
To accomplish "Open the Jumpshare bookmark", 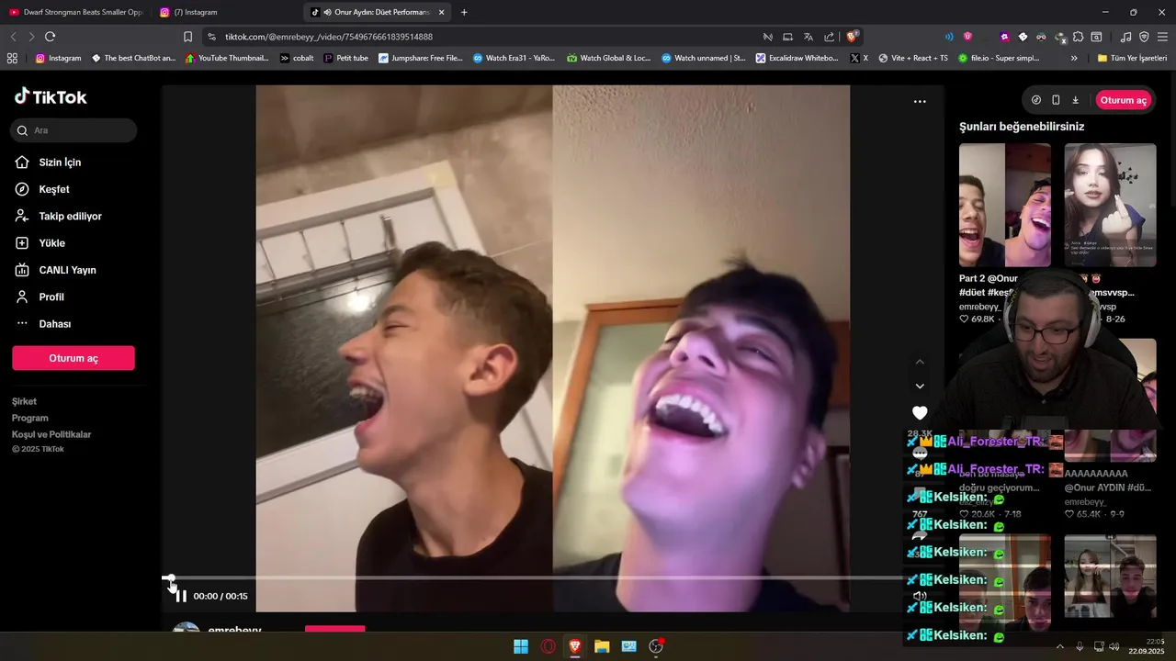I will pyautogui.click(x=421, y=58).
